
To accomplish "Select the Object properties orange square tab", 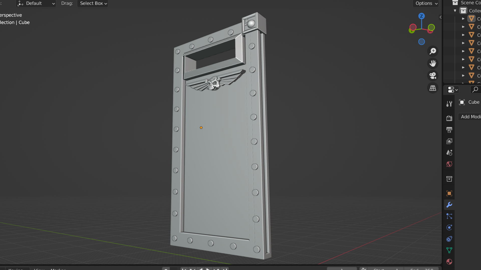I will tap(449, 193).
